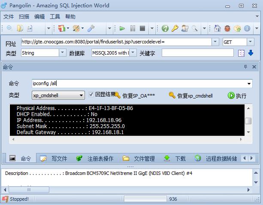Click log pane scroll down arrow
263x205 pixels.
tap(256, 182)
